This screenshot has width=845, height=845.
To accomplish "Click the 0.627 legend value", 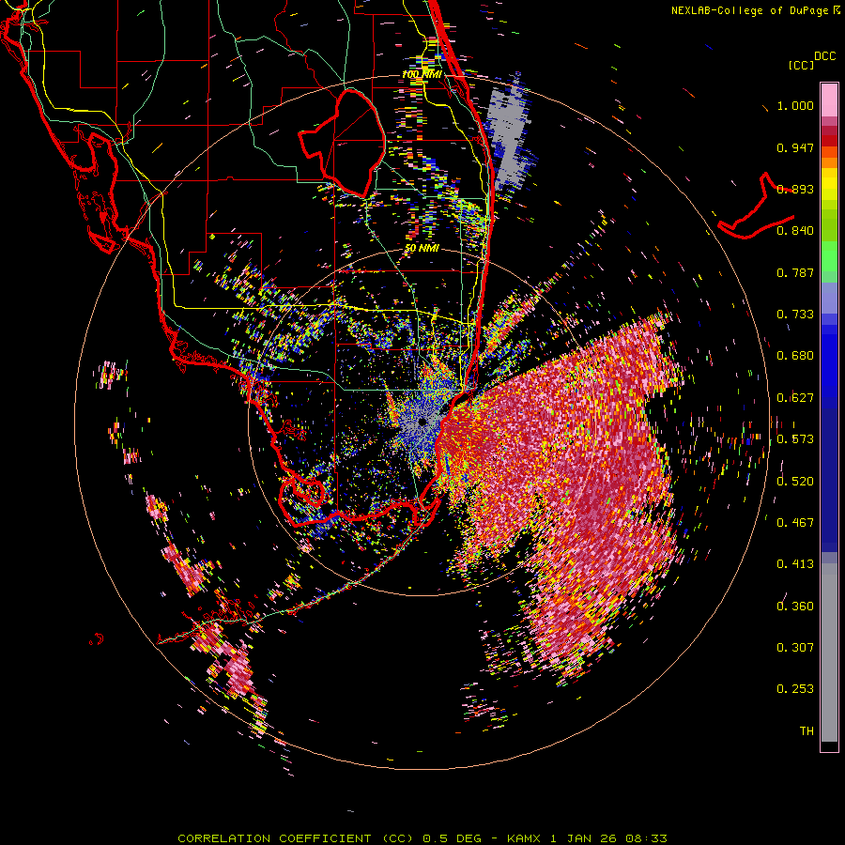I will pyautogui.click(x=795, y=398).
